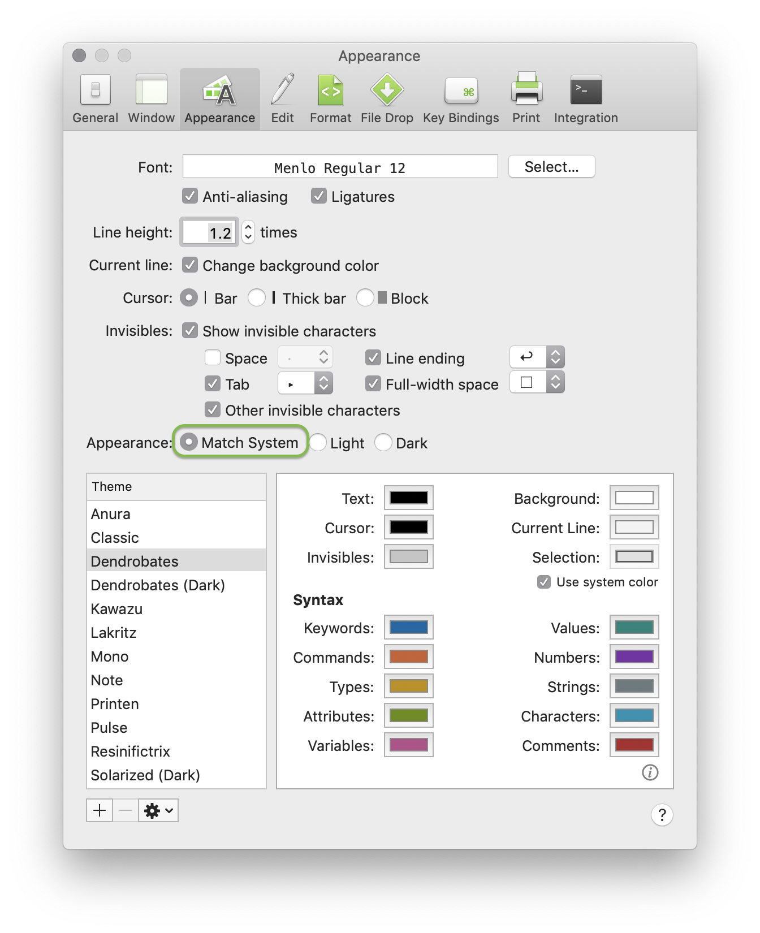Select the Thick bar cursor type
The width and height of the screenshot is (760, 933).
click(257, 298)
